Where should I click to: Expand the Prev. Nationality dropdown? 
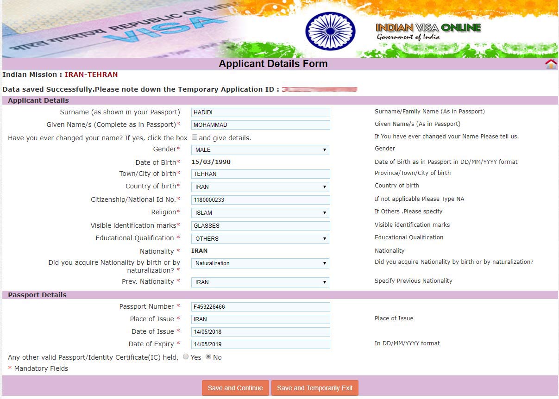[x=260, y=282]
